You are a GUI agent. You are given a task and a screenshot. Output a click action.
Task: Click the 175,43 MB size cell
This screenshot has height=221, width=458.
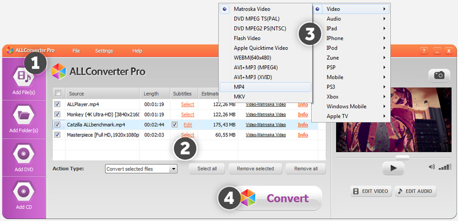224,124
